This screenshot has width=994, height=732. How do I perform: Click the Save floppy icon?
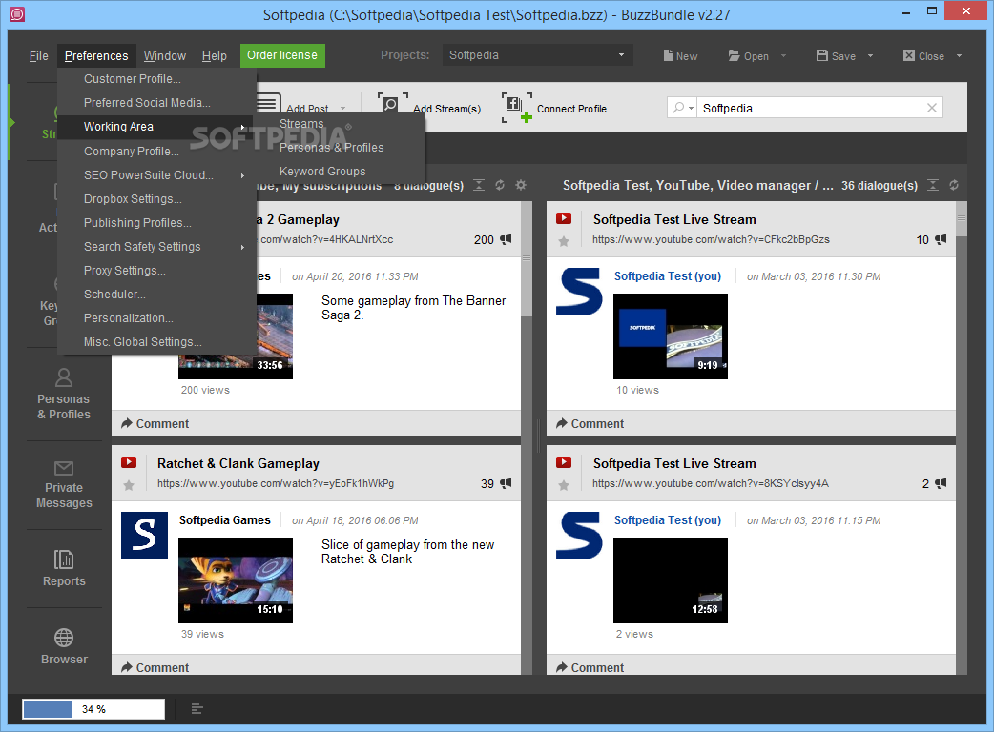pos(822,55)
